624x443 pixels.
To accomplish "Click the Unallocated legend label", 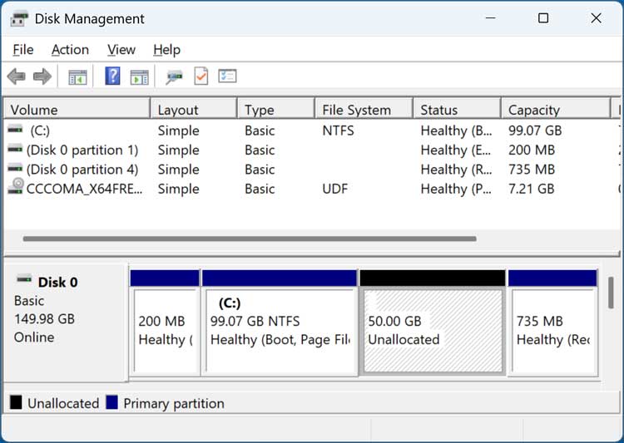I will click(63, 403).
